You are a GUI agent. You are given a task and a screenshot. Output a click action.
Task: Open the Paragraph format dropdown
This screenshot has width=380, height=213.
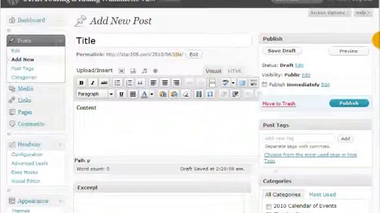coord(95,94)
